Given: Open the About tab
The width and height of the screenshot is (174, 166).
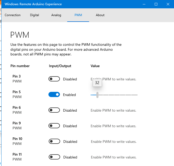Looking at the screenshot, I should (x=100, y=15).
